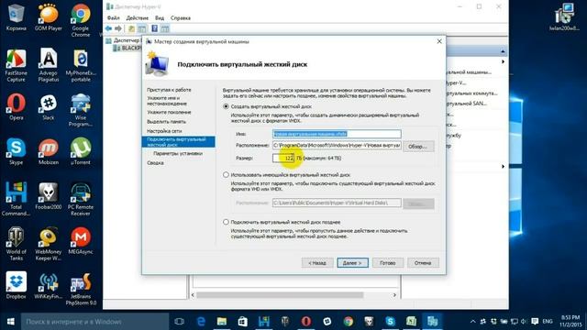Click the ENG language indicator in tray

point(548,322)
